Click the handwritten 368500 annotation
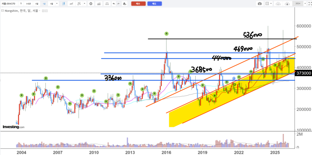 tap(201, 69)
